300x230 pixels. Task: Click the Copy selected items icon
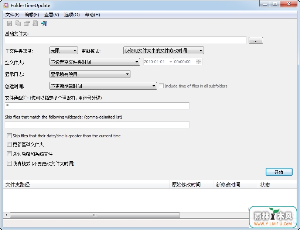(18, 23)
